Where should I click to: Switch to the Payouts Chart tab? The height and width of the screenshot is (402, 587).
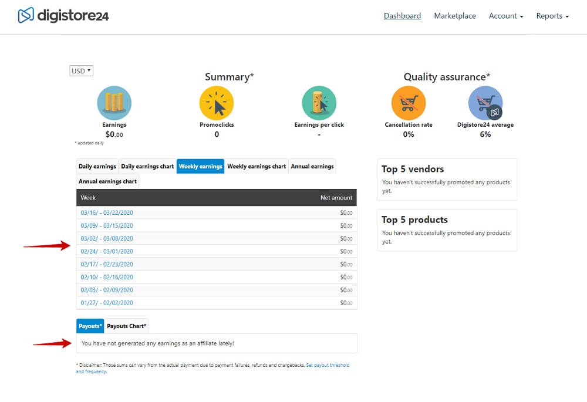pyautogui.click(x=127, y=326)
